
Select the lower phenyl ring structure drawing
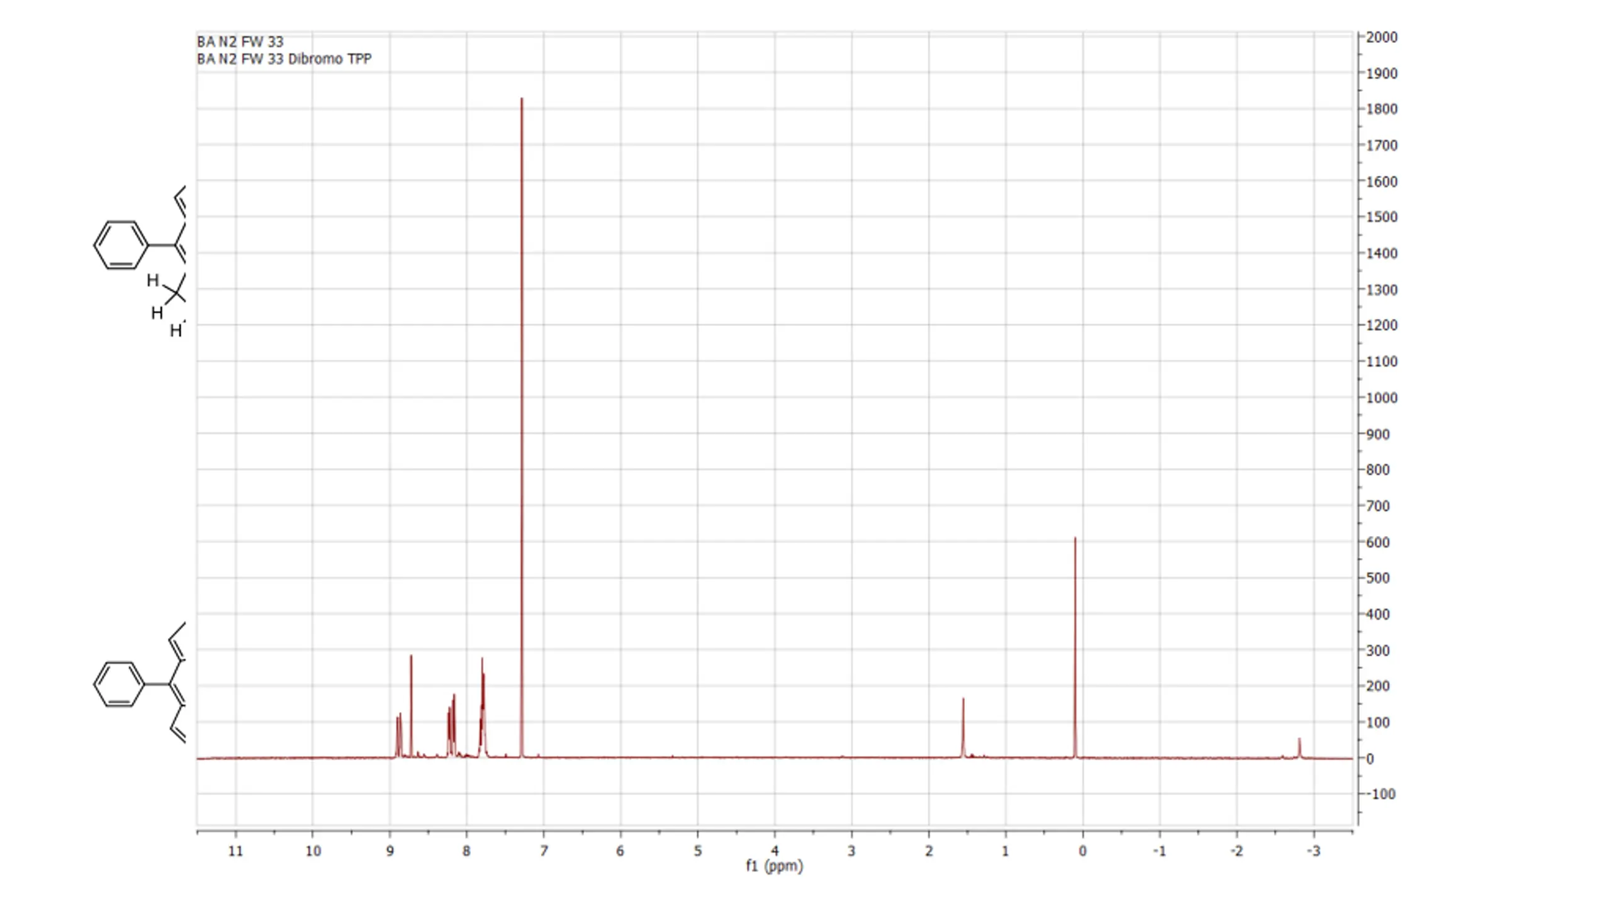[120, 684]
